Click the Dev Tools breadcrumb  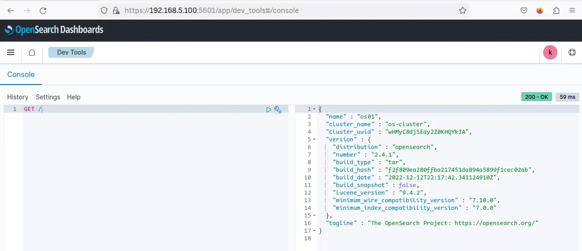(x=71, y=52)
